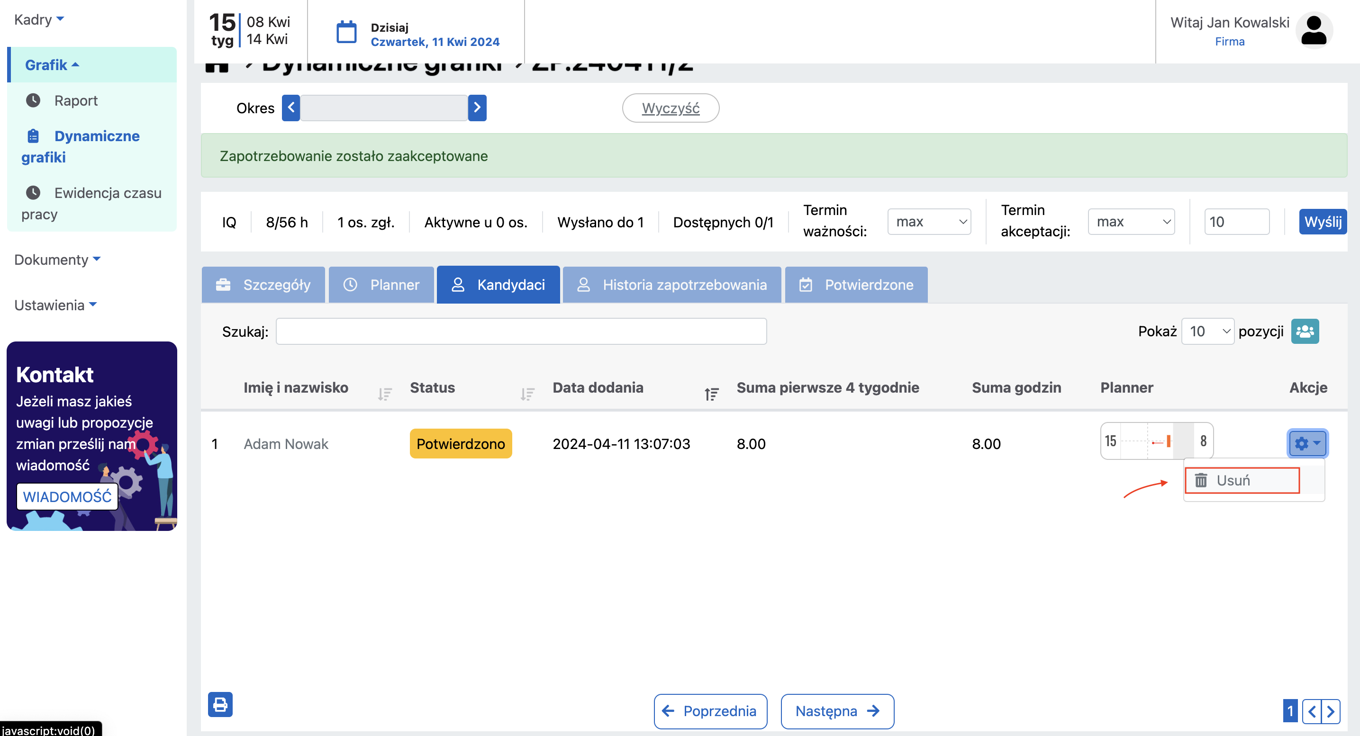Viewport: 1360px width, 736px height.
Task: Go to previous Okres period arrow
Action: pos(291,108)
